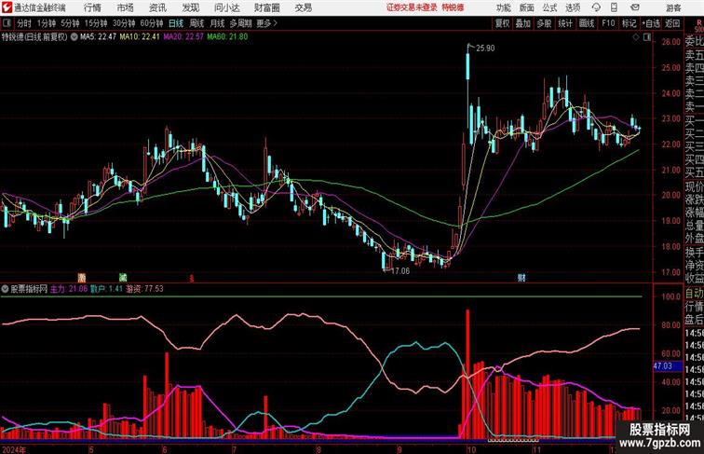Toggle the sidebar panel icon beside 分时
The width and height of the screenshot is (704, 454).
click(x=7, y=23)
